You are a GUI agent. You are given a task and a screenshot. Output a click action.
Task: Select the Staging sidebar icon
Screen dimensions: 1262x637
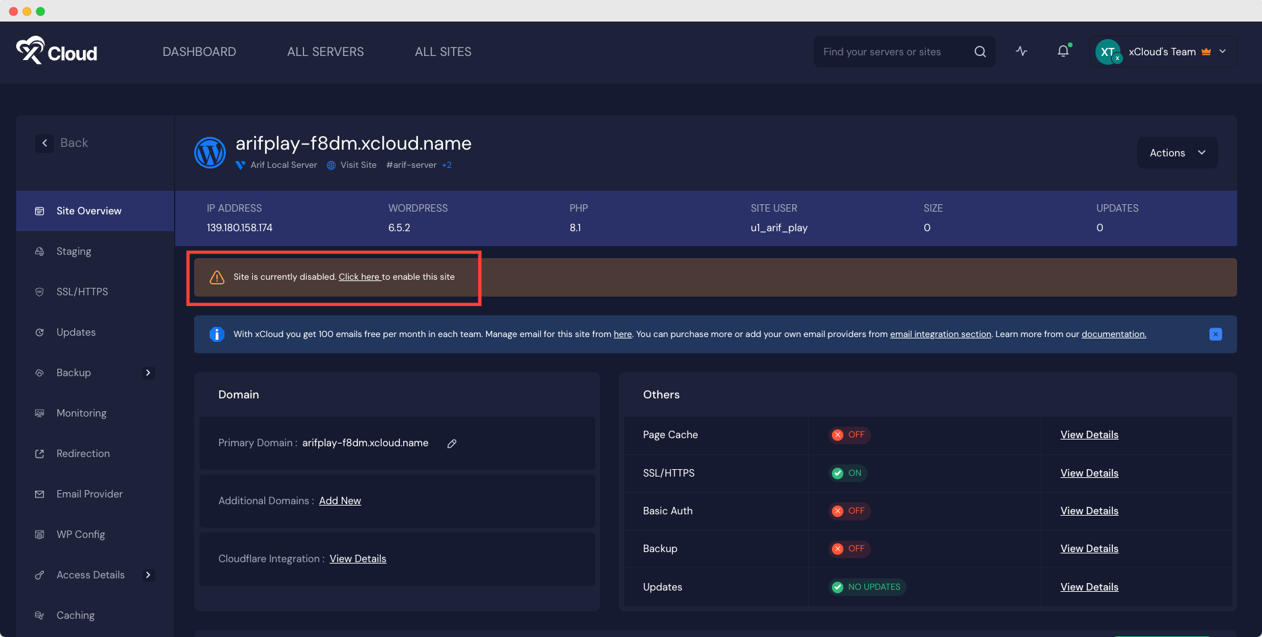click(40, 251)
